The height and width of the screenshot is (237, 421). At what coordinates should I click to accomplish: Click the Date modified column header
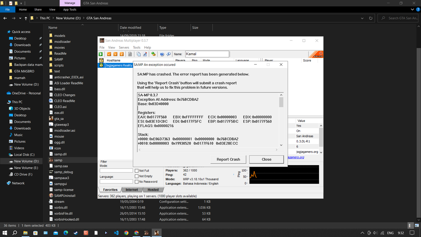(131, 28)
